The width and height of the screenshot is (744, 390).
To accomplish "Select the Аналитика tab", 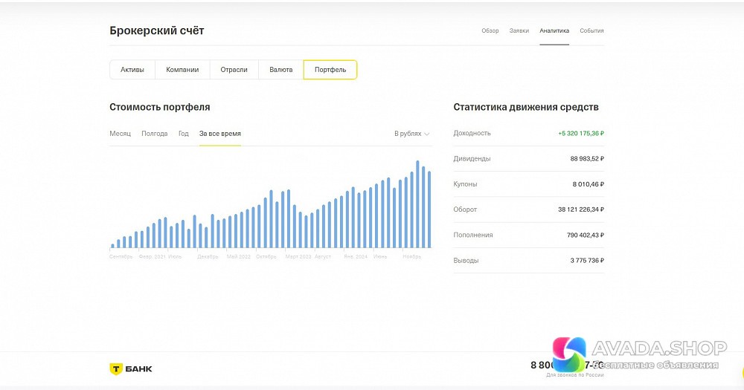I will point(554,30).
